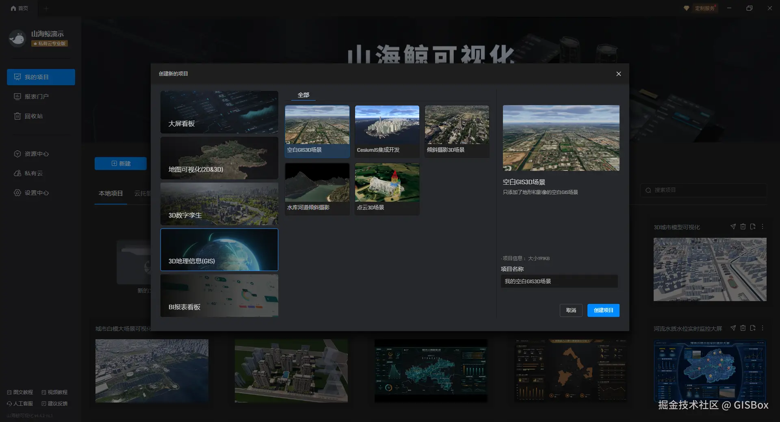Click the search magnifier icon

pos(648,190)
